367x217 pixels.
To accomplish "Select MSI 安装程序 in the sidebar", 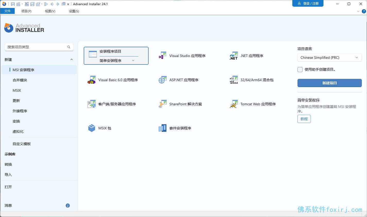I will click(39, 70).
